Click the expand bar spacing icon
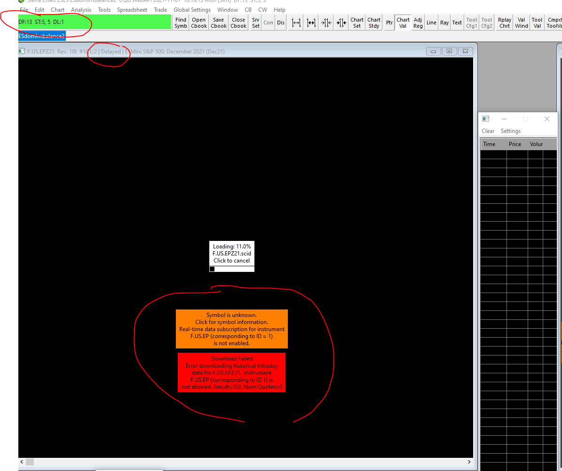 (296, 23)
